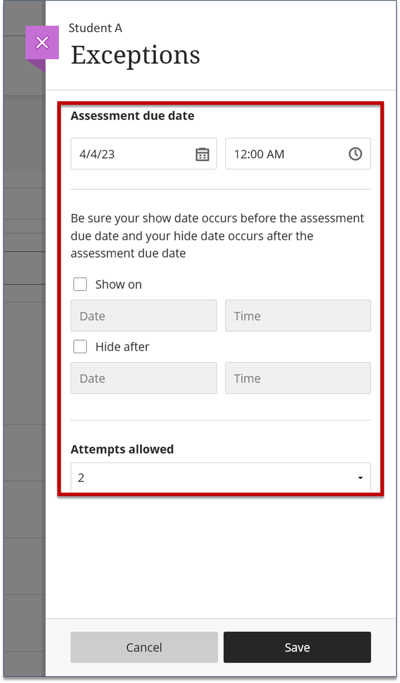Cancel the exception changes
Viewport: 400px width, 683px height.
pos(144,647)
